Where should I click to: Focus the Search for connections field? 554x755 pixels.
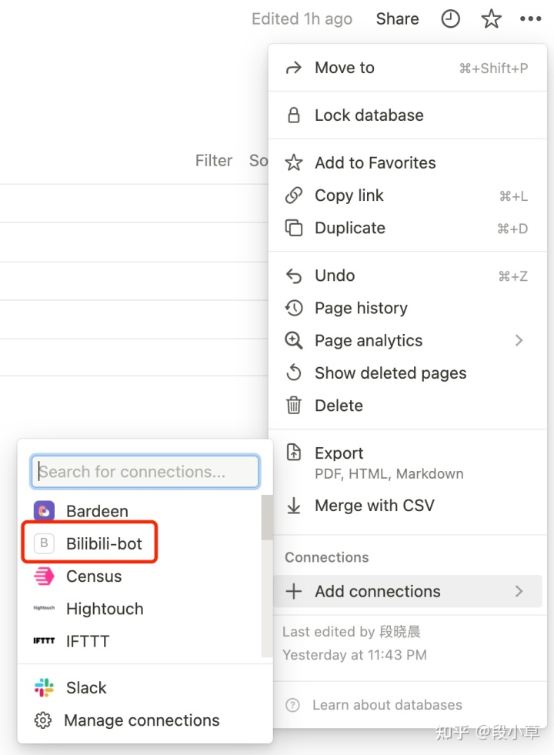point(145,472)
